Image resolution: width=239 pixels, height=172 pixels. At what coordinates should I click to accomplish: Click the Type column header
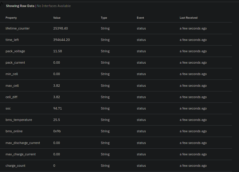104,18
